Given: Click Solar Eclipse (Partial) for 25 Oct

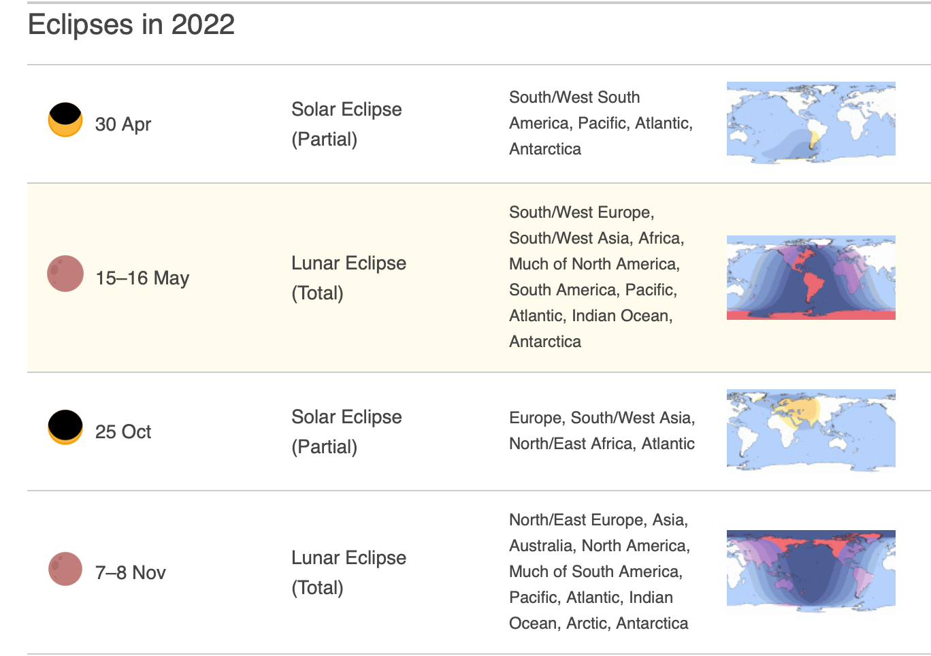Looking at the screenshot, I should point(346,431).
